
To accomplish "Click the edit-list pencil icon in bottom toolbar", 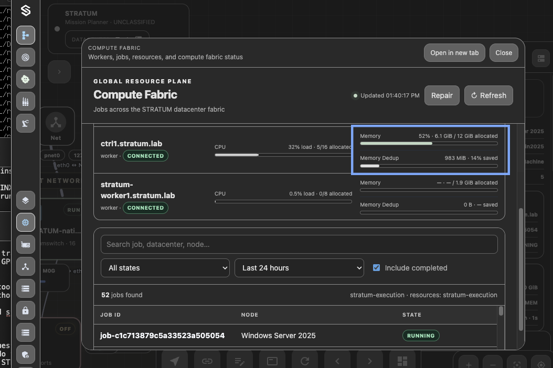I will tap(239, 361).
